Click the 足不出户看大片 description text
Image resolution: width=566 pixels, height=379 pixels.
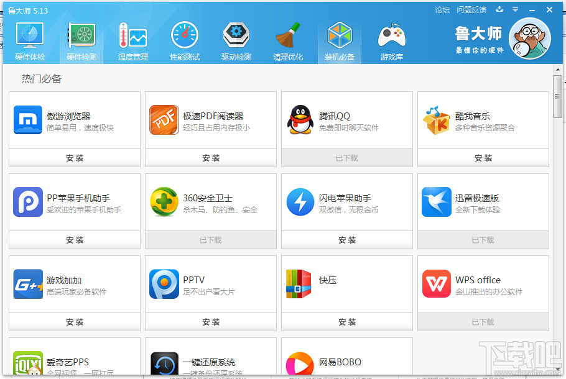click(209, 292)
